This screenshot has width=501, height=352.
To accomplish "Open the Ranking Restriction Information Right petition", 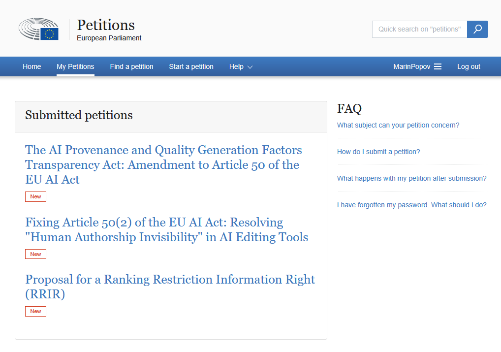I will coord(170,287).
